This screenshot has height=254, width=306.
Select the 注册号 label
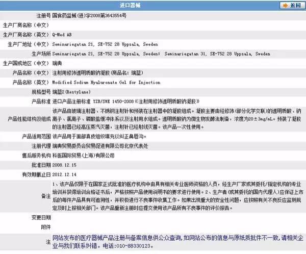click(43, 16)
